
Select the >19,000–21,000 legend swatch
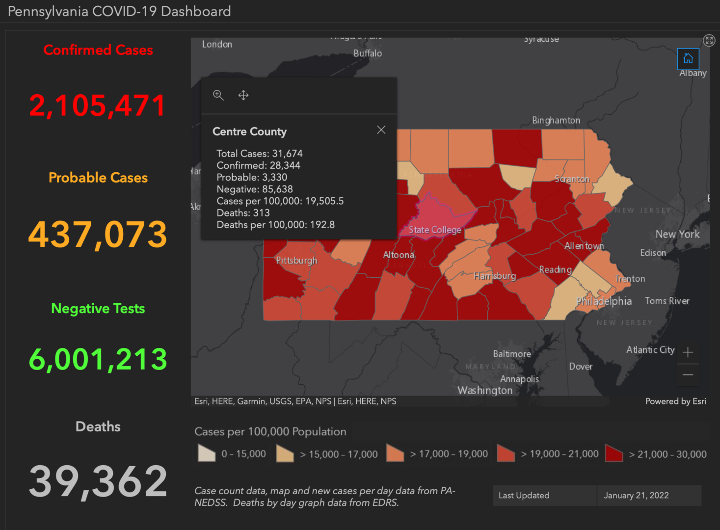506,453
